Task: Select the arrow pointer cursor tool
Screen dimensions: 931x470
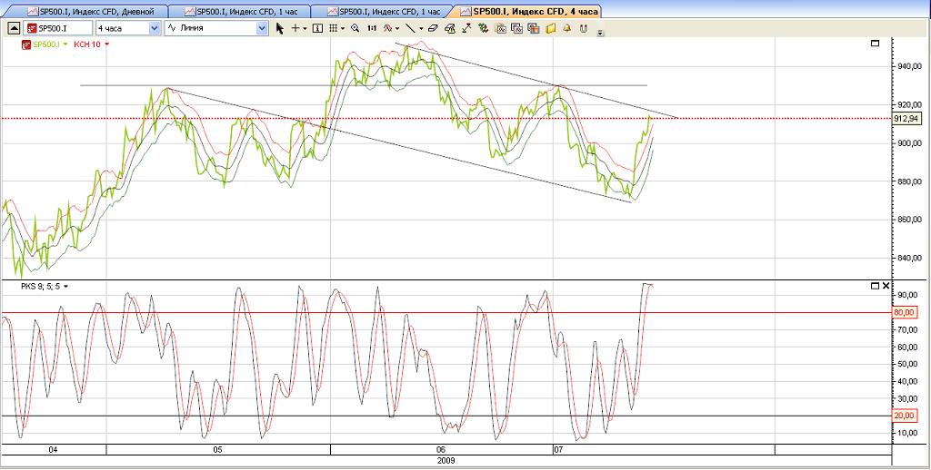Action: click(280, 28)
